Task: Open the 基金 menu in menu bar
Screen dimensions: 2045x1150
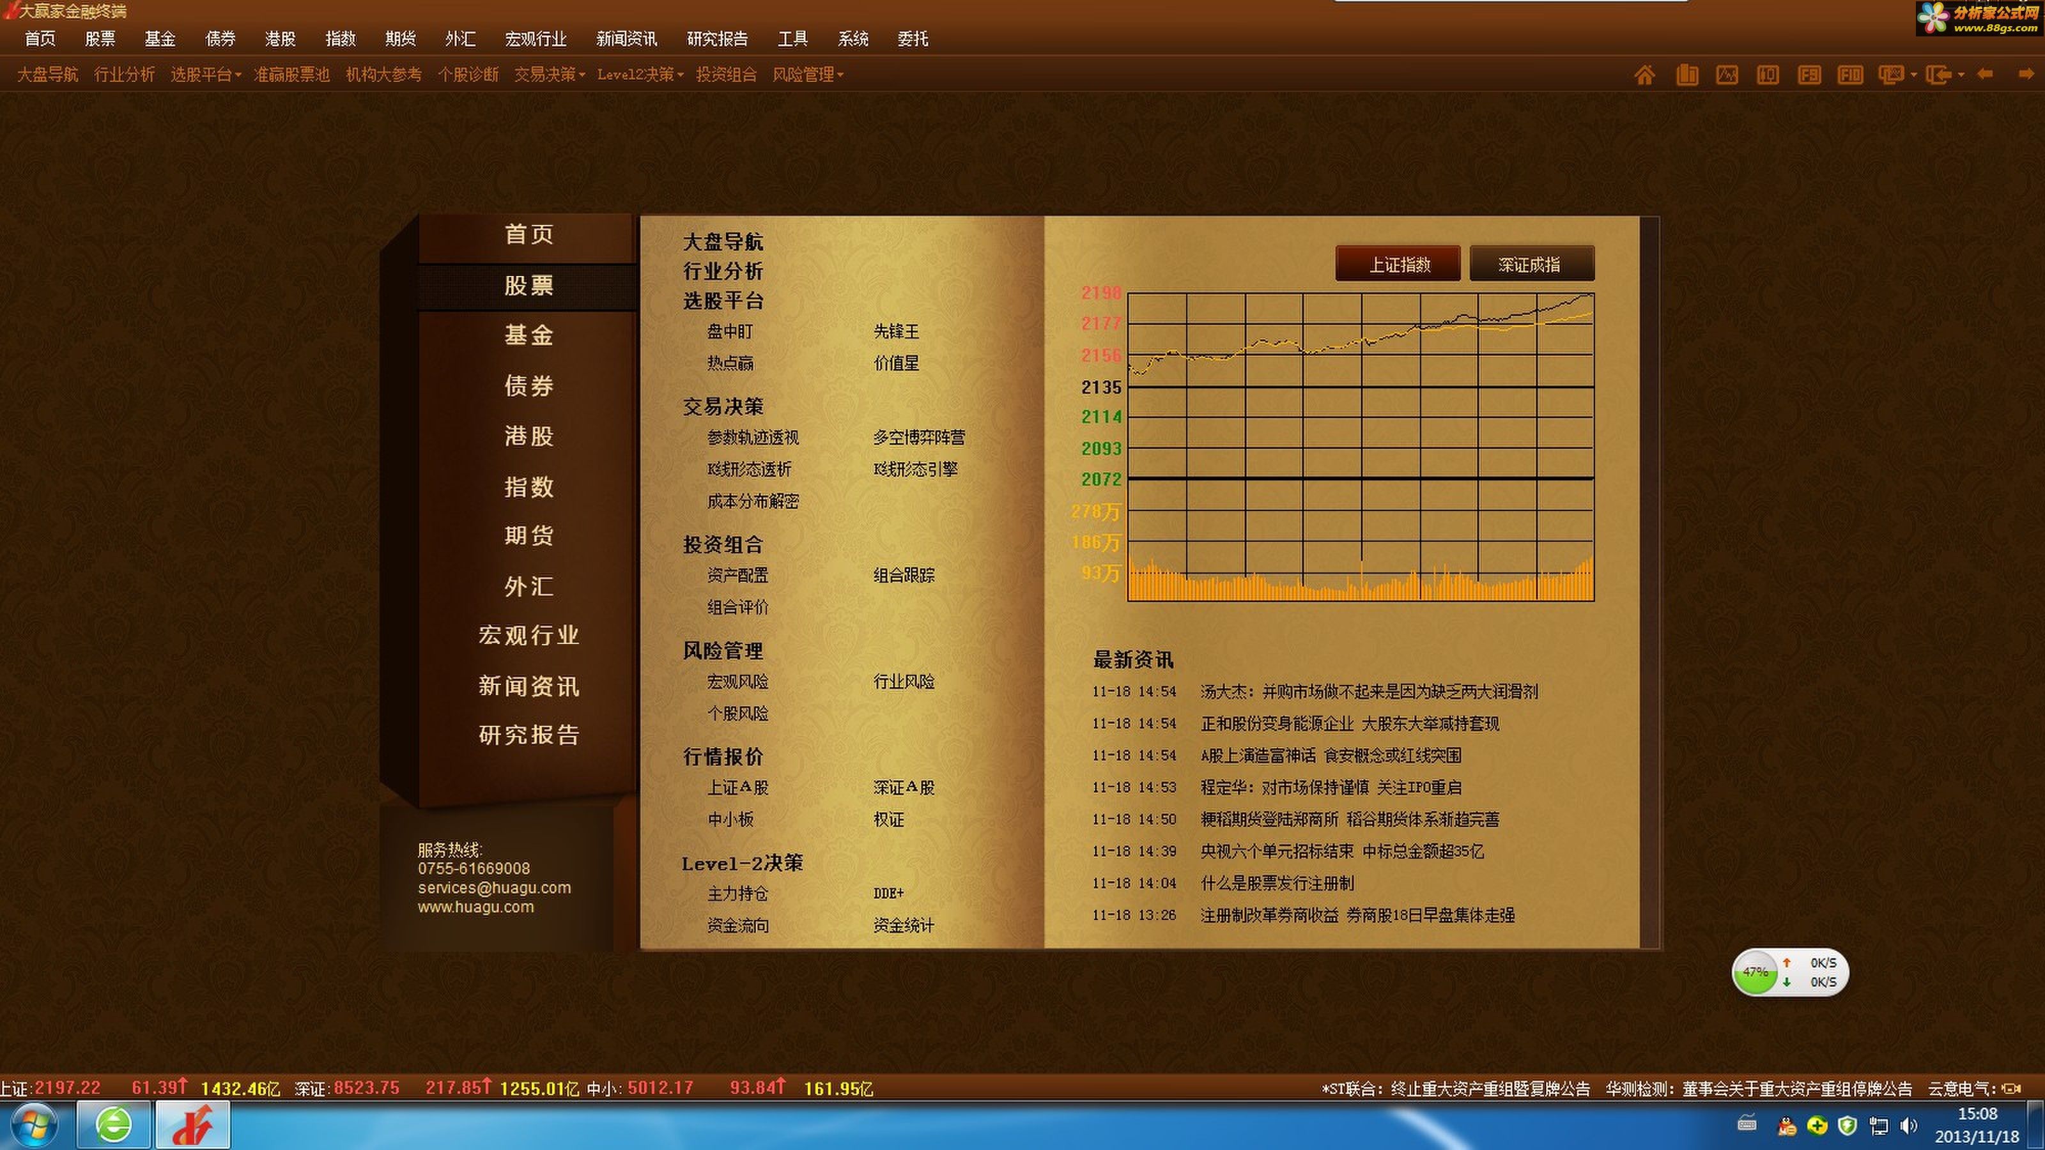Action: point(160,39)
